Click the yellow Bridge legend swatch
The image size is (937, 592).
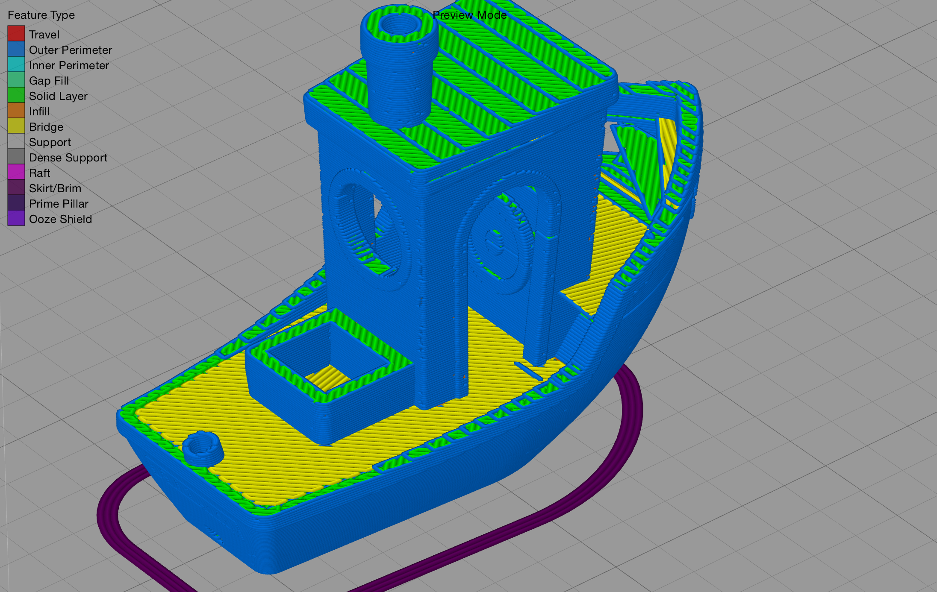pyautogui.click(x=16, y=126)
